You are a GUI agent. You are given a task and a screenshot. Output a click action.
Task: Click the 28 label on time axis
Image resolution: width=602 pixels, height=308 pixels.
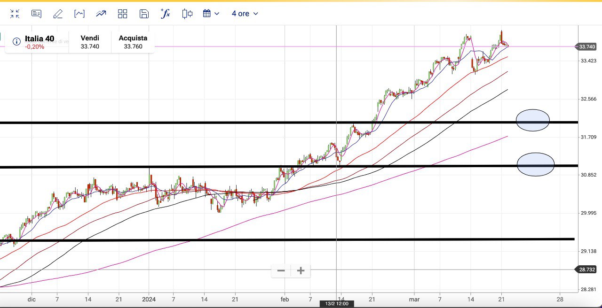pos(560,299)
